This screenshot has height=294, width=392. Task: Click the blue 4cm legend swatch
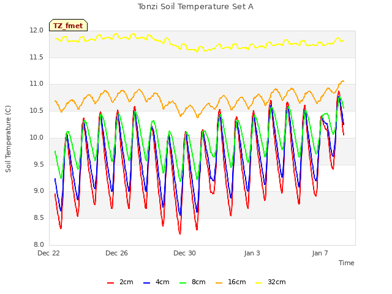pos(147,283)
